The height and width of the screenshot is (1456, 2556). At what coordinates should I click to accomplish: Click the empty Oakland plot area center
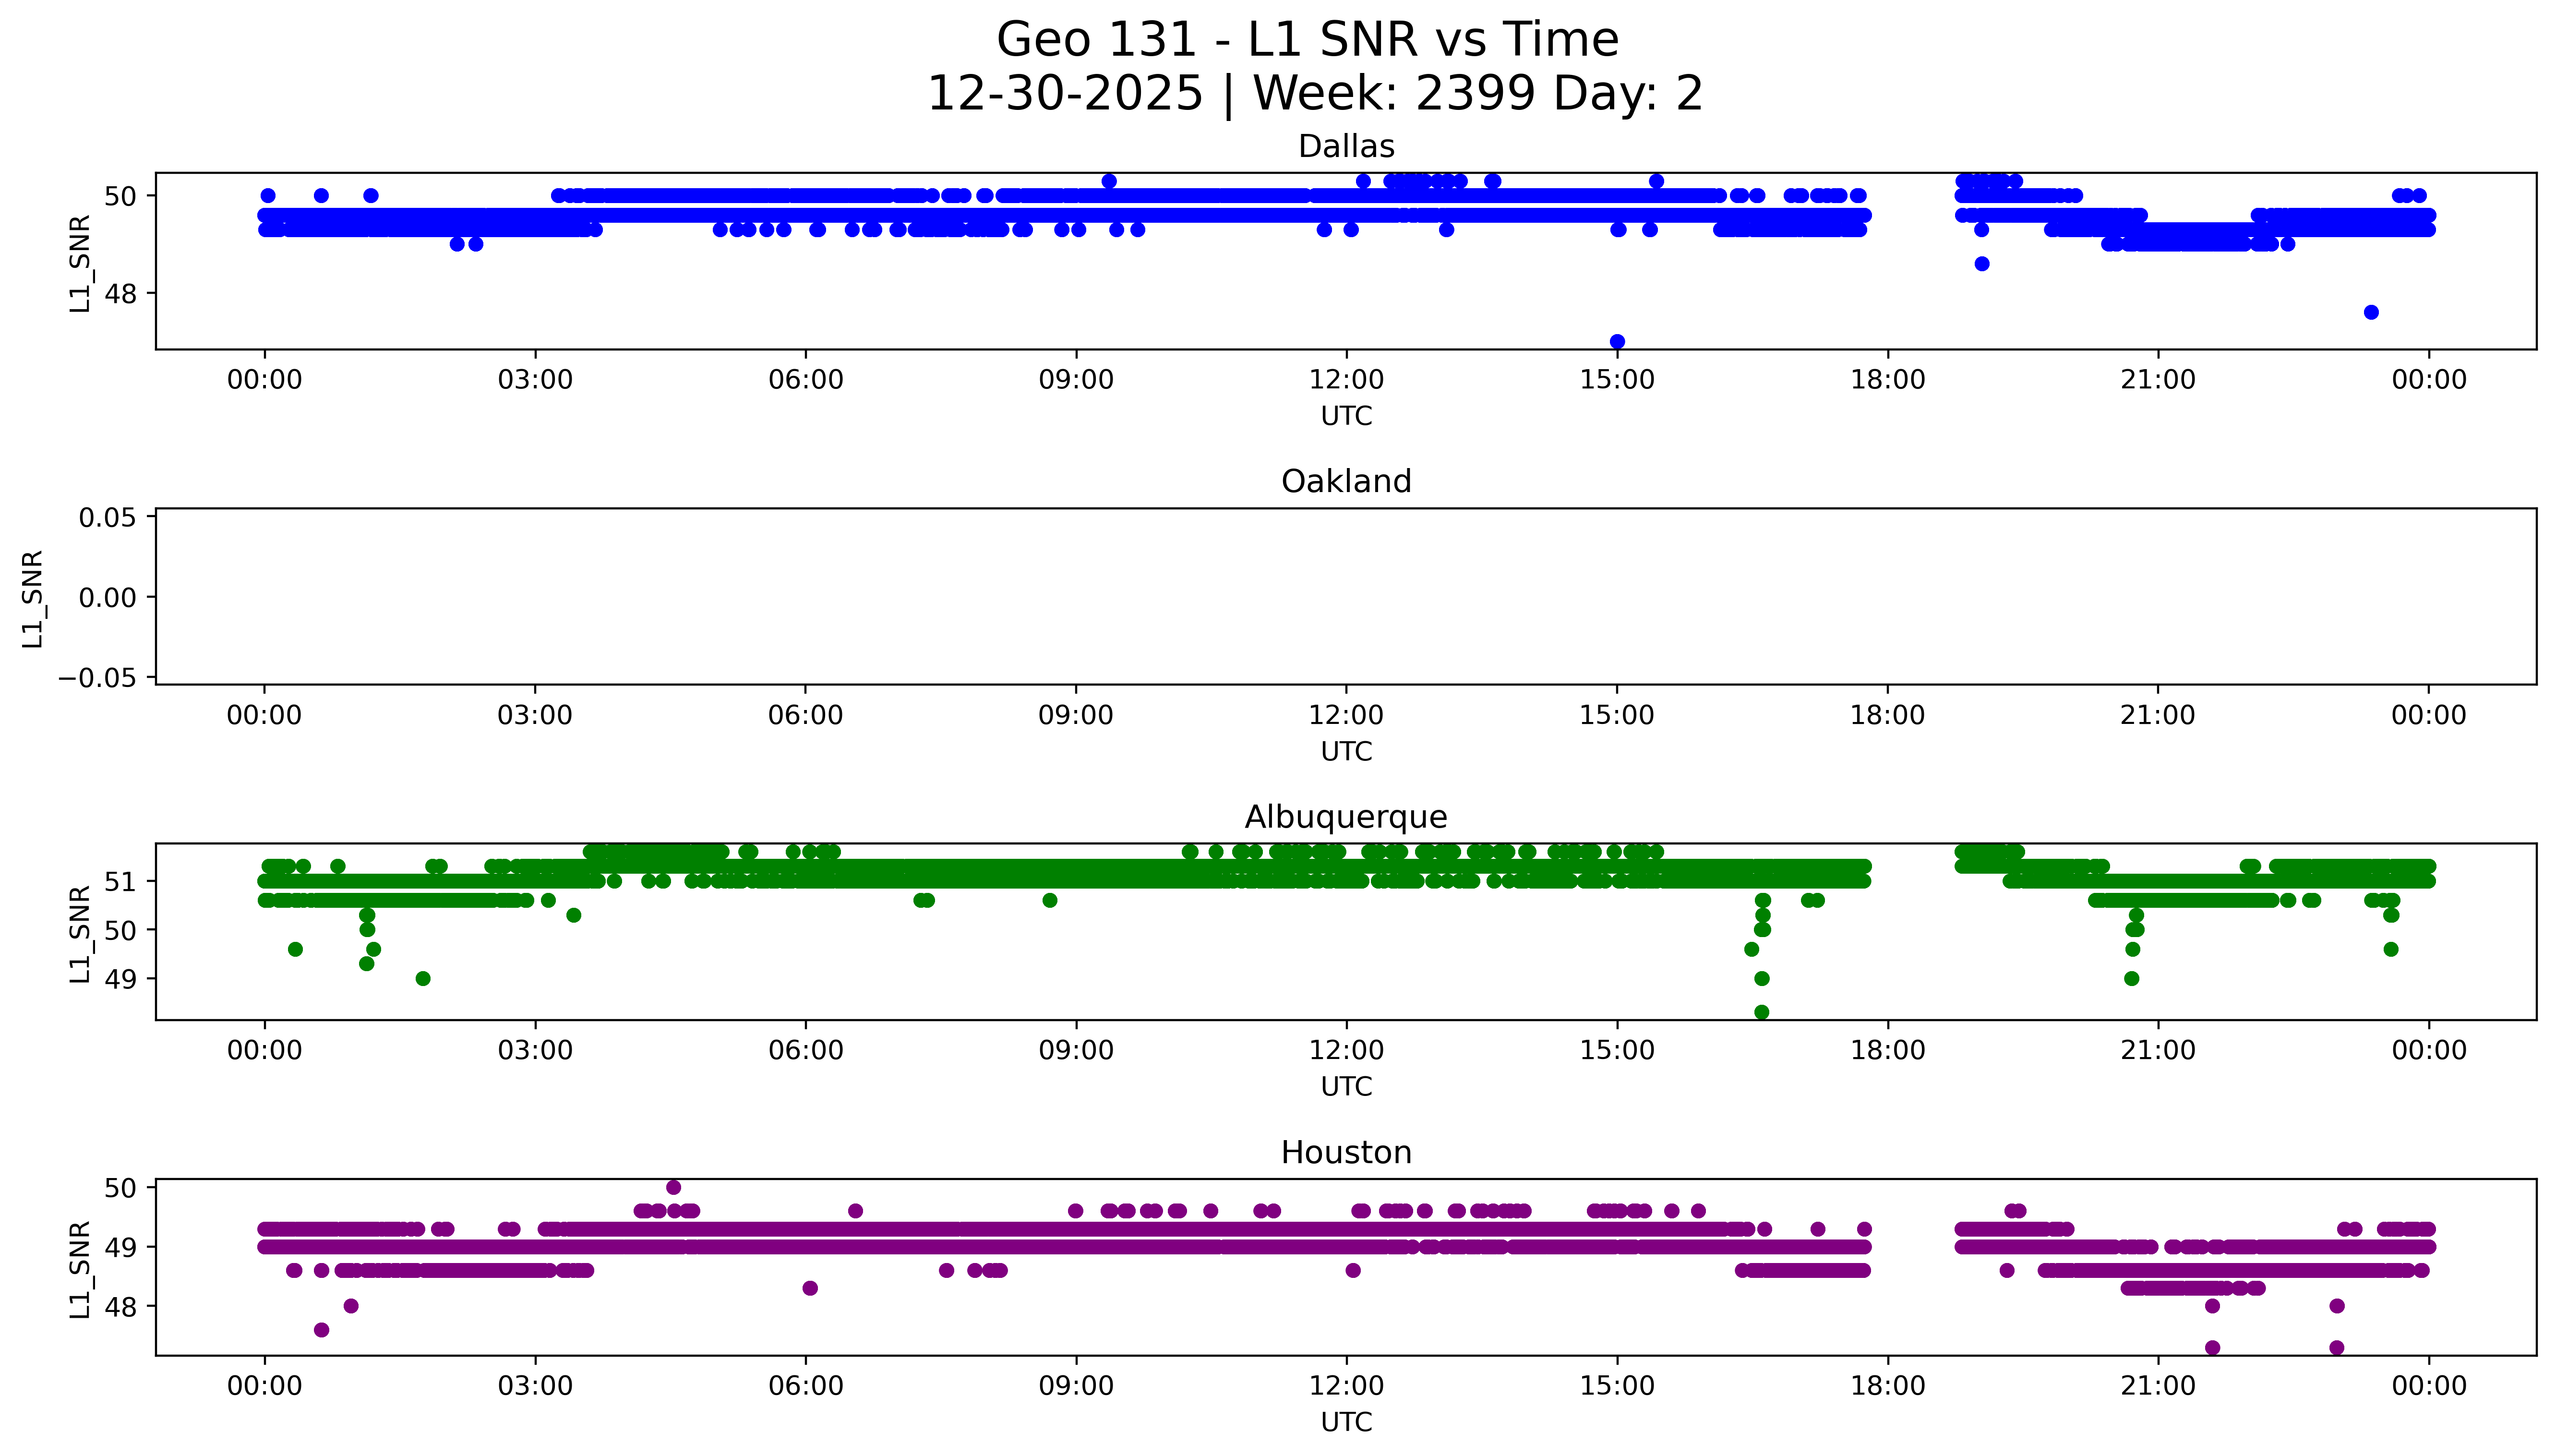pos(1345,597)
